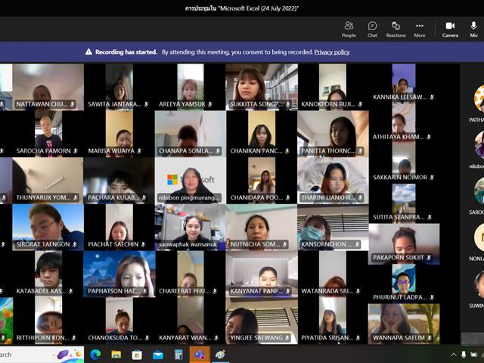Toggle the Mic mute

click(x=474, y=29)
